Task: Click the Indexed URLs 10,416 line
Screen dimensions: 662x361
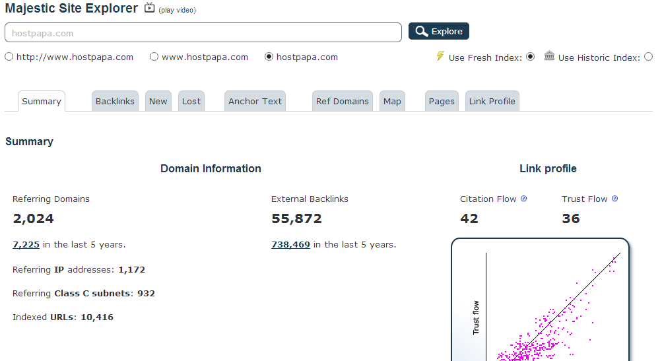Action: (x=63, y=317)
